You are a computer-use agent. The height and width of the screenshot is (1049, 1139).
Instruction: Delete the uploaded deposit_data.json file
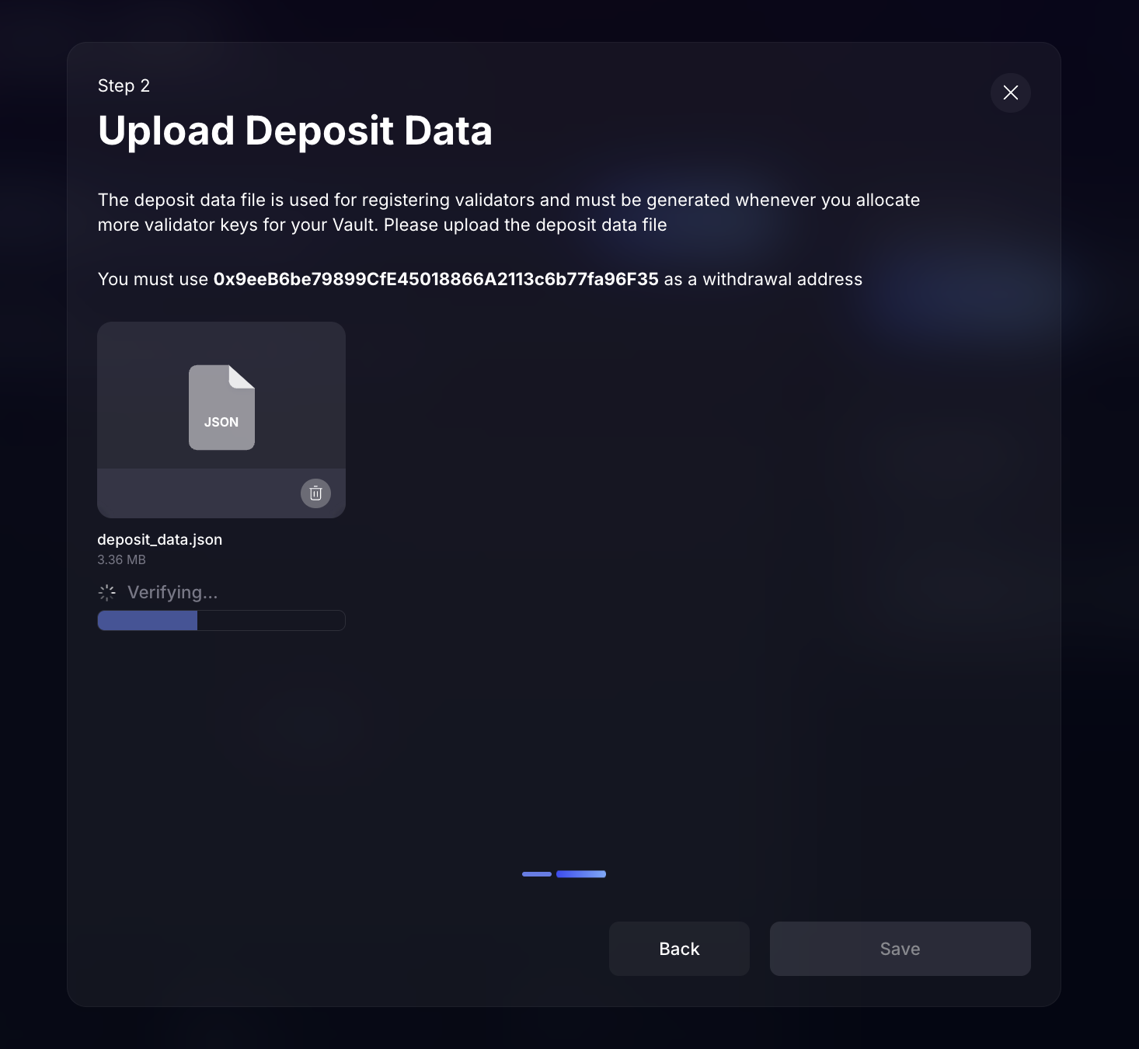point(315,493)
